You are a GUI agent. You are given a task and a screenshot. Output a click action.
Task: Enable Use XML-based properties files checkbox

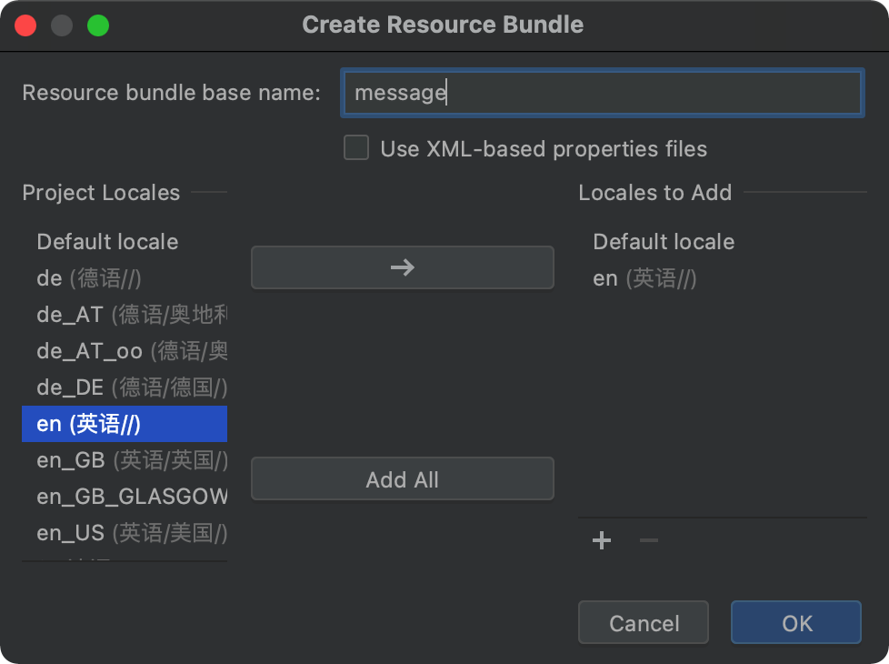tap(356, 147)
